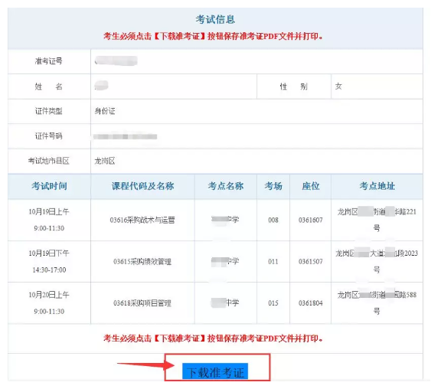Click the blue 下载准考证 download button
The height and width of the screenshot is (389, 431).
tap(215, 371)
